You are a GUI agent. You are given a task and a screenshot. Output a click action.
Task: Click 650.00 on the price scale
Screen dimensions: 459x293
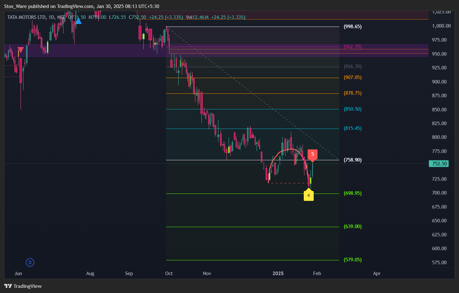click(x=439, y=221)
